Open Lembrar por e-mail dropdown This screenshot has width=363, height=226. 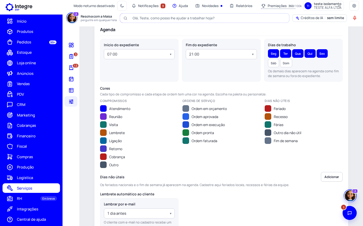tap(139, 213)
